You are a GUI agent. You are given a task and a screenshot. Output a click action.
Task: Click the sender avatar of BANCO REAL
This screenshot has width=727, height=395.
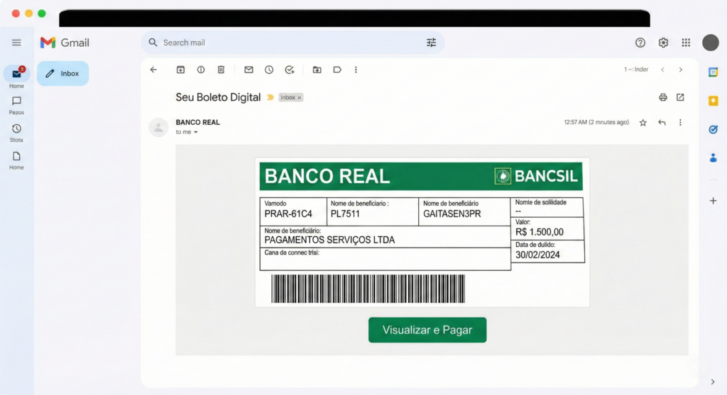click(x=158, y=127)
